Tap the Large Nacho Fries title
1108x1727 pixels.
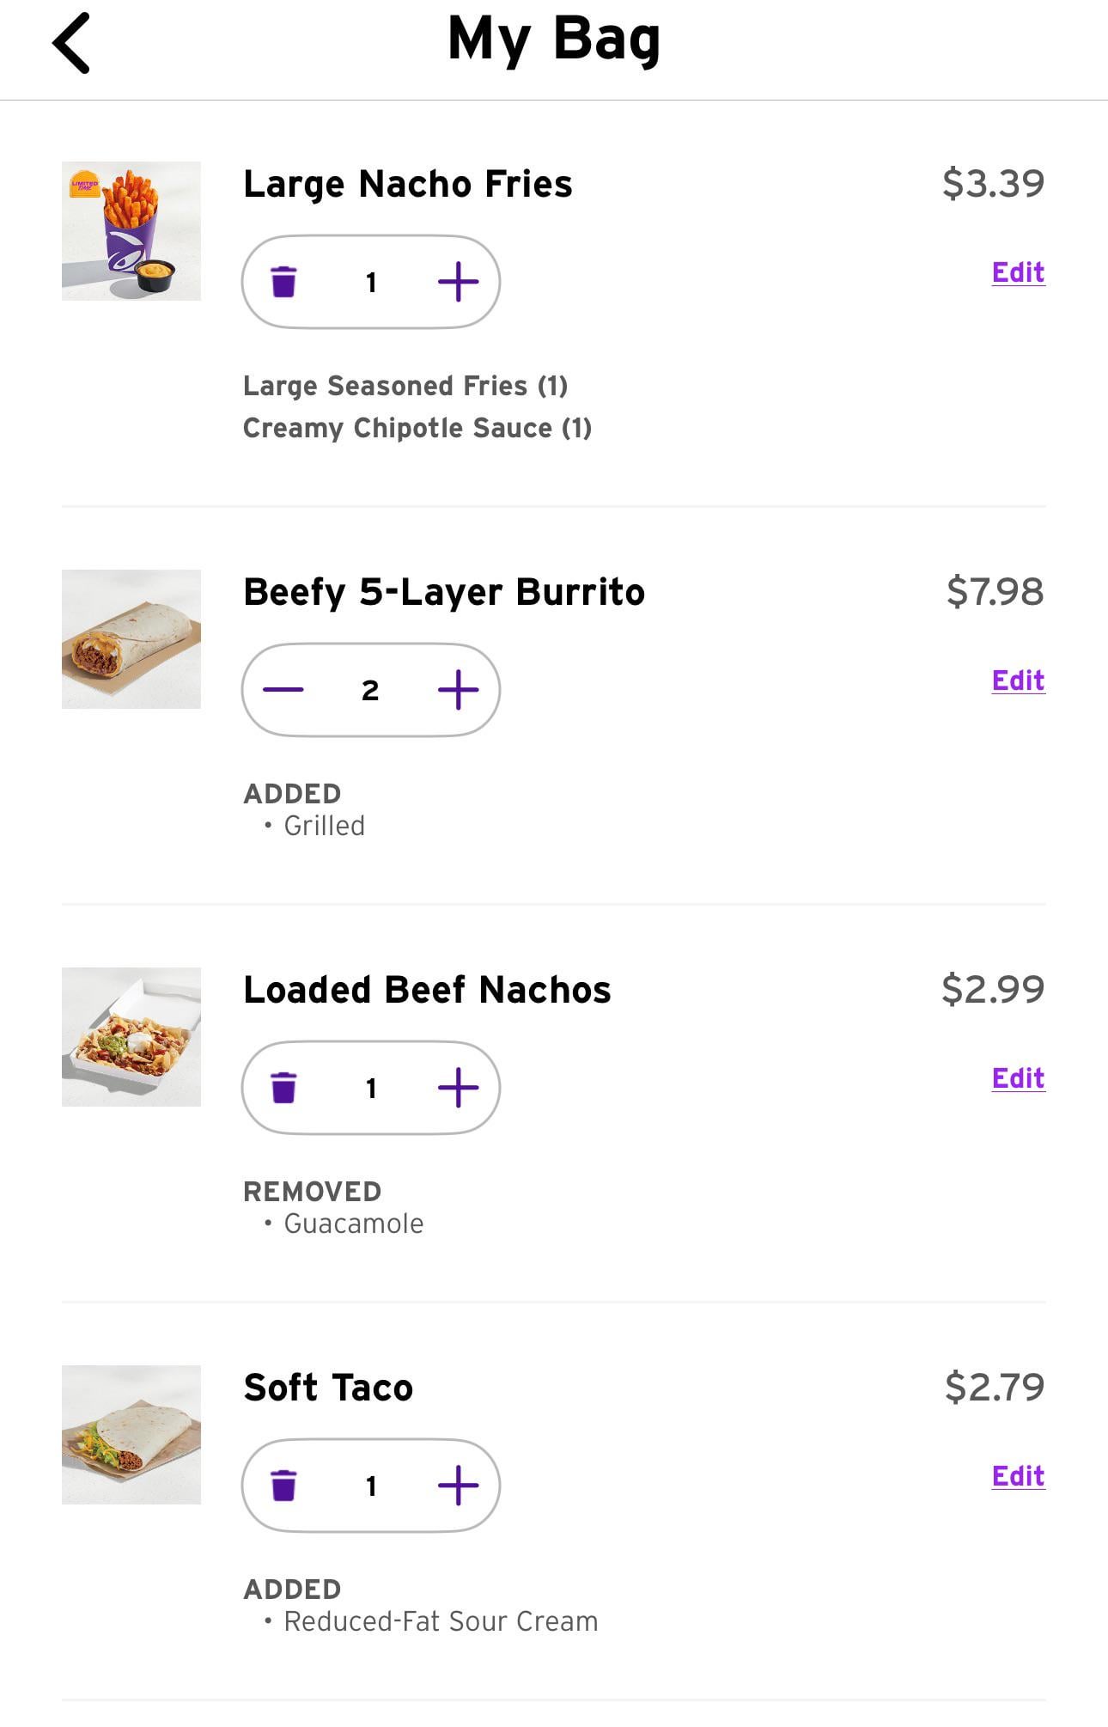(x=407, y=184)
